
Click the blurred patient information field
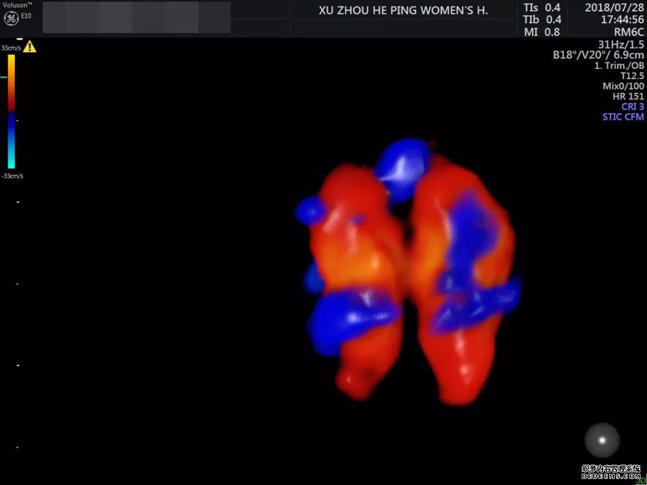[x=137, y=17]
